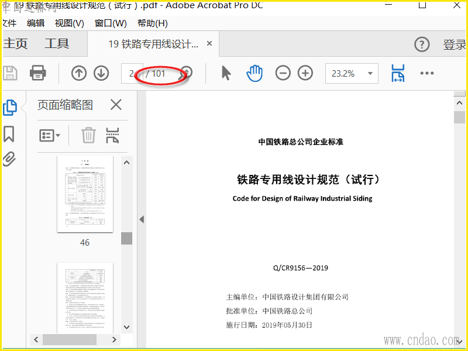Click the / 101 total pages label
The height and width of the screenshot is (351, 468).
(155, 74)
